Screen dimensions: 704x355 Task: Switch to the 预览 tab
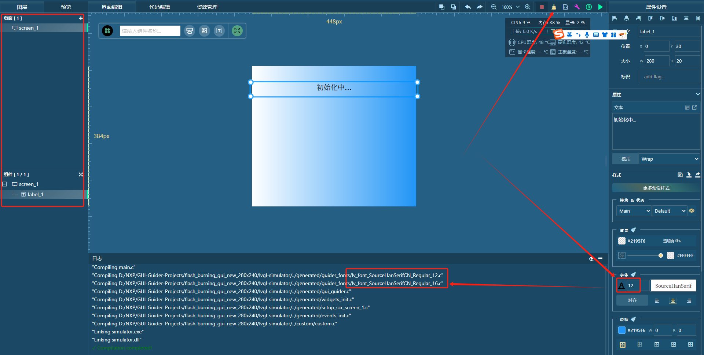click(66, 7)
